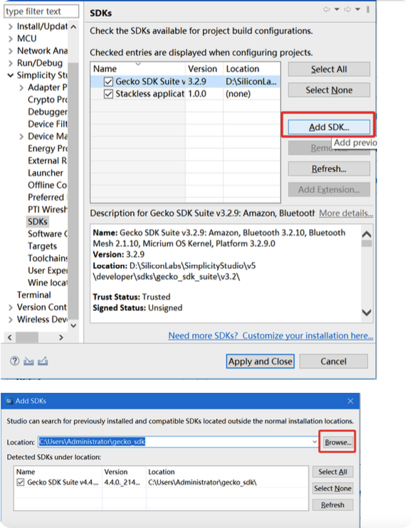412x528 pixels.
Task: Uncheck the Gecko SDK Suite 3.2.9 checkbox
Action: (x=108, y=82)
